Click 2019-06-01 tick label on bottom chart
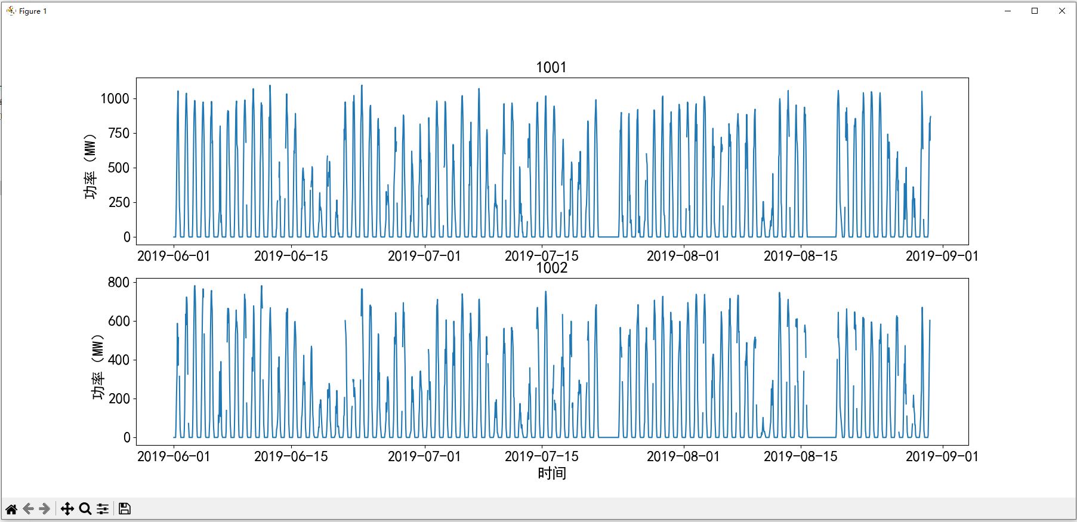Screen dimensions: 1077x522 (x=174, y=456)
